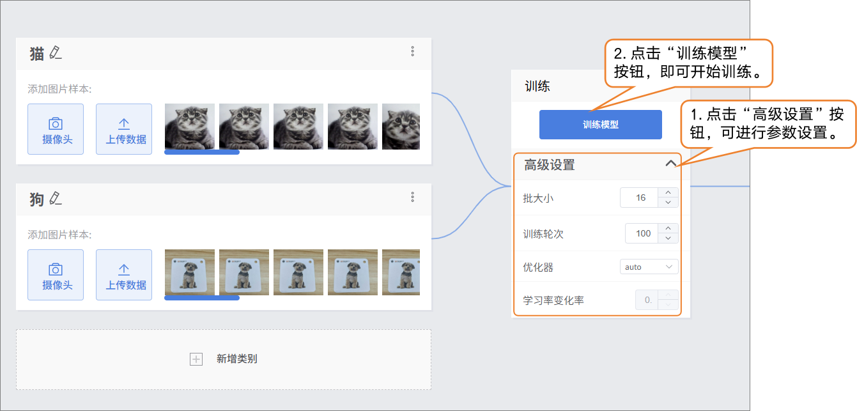Open the 优化器 auto dropdown
This screenshot has width=857, height=411.
(x=649, y=267)
